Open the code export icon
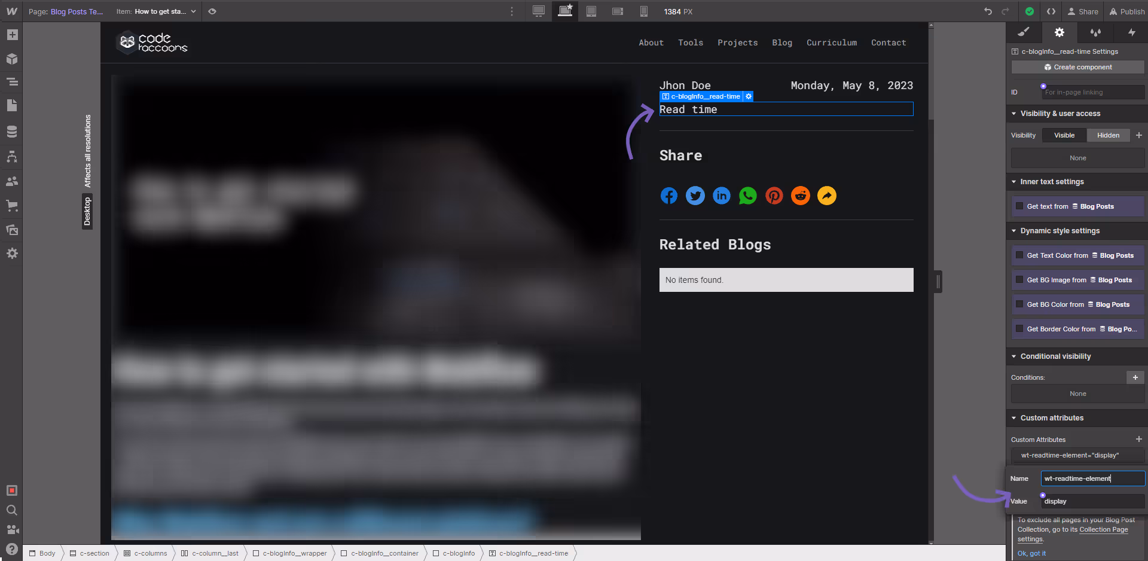 [x=1051, y=11]
